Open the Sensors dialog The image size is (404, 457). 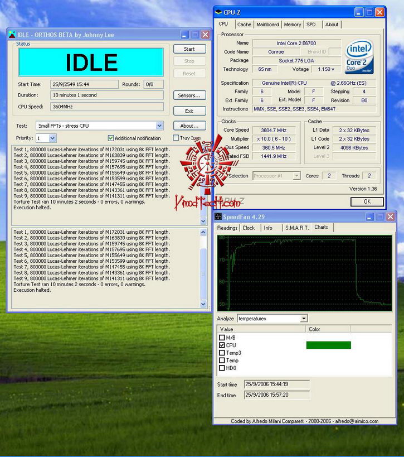point(189,95)
